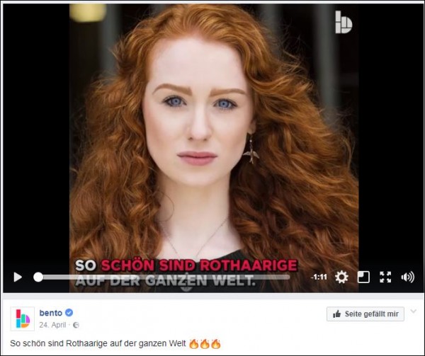Image resolution: width=425 pixels, height=356 pixels.
Task: Open the bento page profile picture
Action: [x=23, y=318]
